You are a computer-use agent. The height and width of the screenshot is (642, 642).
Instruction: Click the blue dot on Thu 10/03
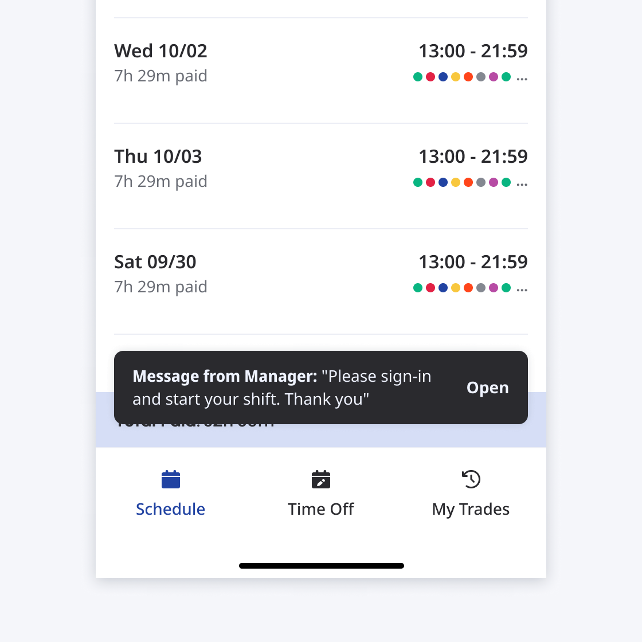443,182
